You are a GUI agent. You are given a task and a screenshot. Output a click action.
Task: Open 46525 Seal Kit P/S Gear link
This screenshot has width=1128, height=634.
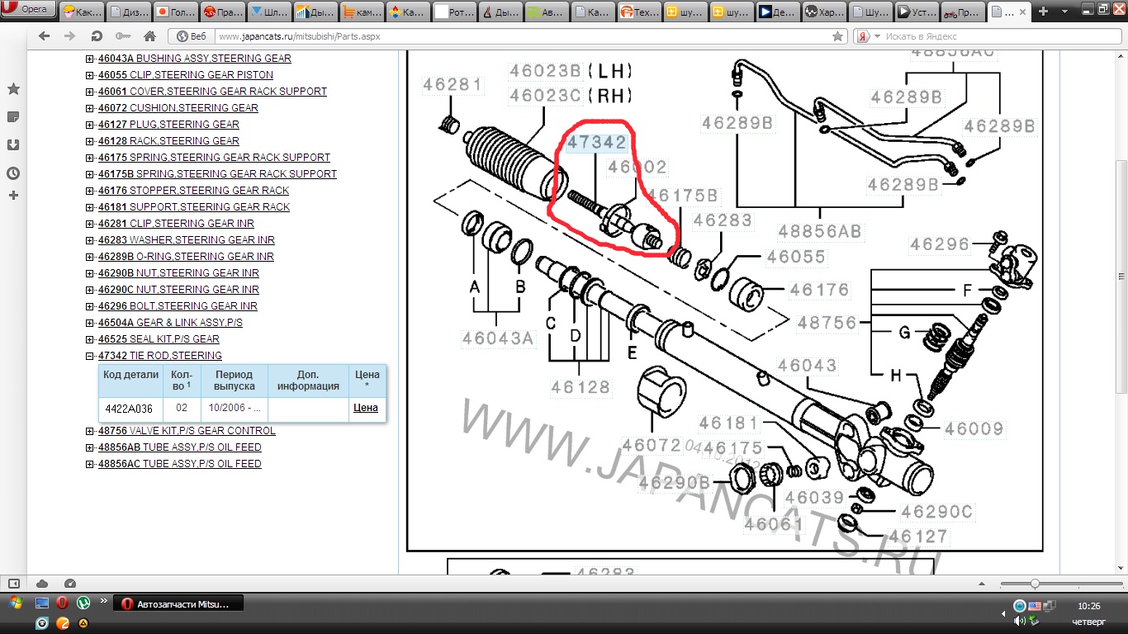pos(159,339)
